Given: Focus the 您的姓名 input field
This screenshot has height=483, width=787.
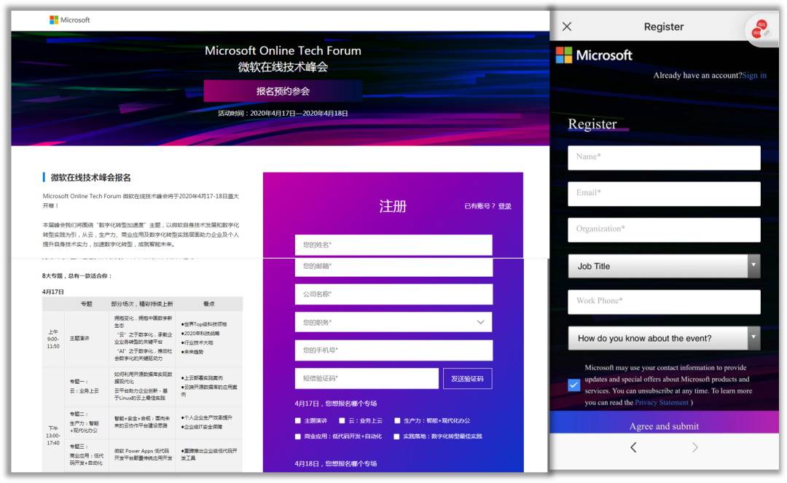Looking at the screenshot, I should (393, 245).
